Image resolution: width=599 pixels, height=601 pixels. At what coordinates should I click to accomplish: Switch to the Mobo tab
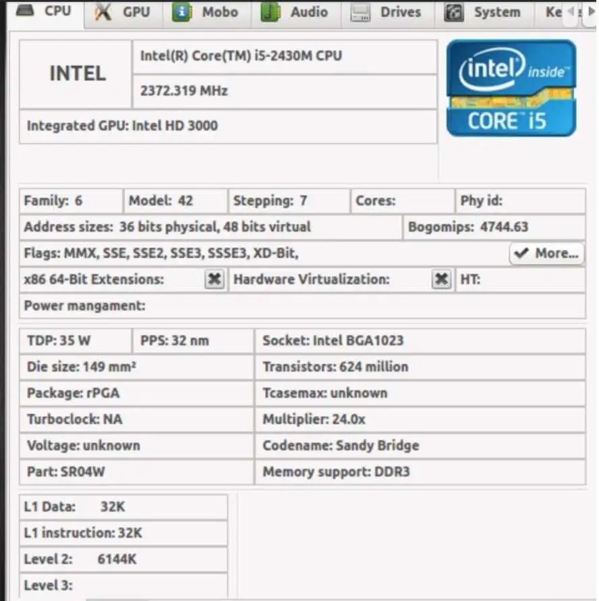point(206,13)
